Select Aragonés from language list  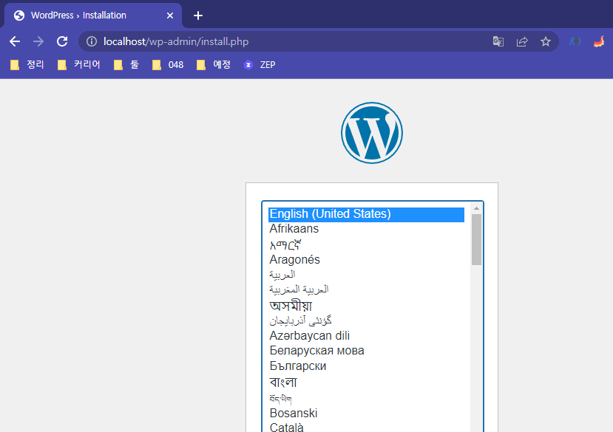click(366, 260)
